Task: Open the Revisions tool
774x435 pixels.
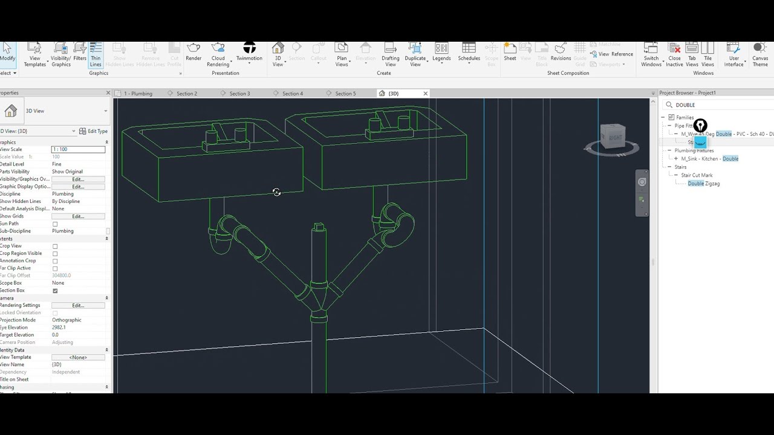Action: pos(561,51)
